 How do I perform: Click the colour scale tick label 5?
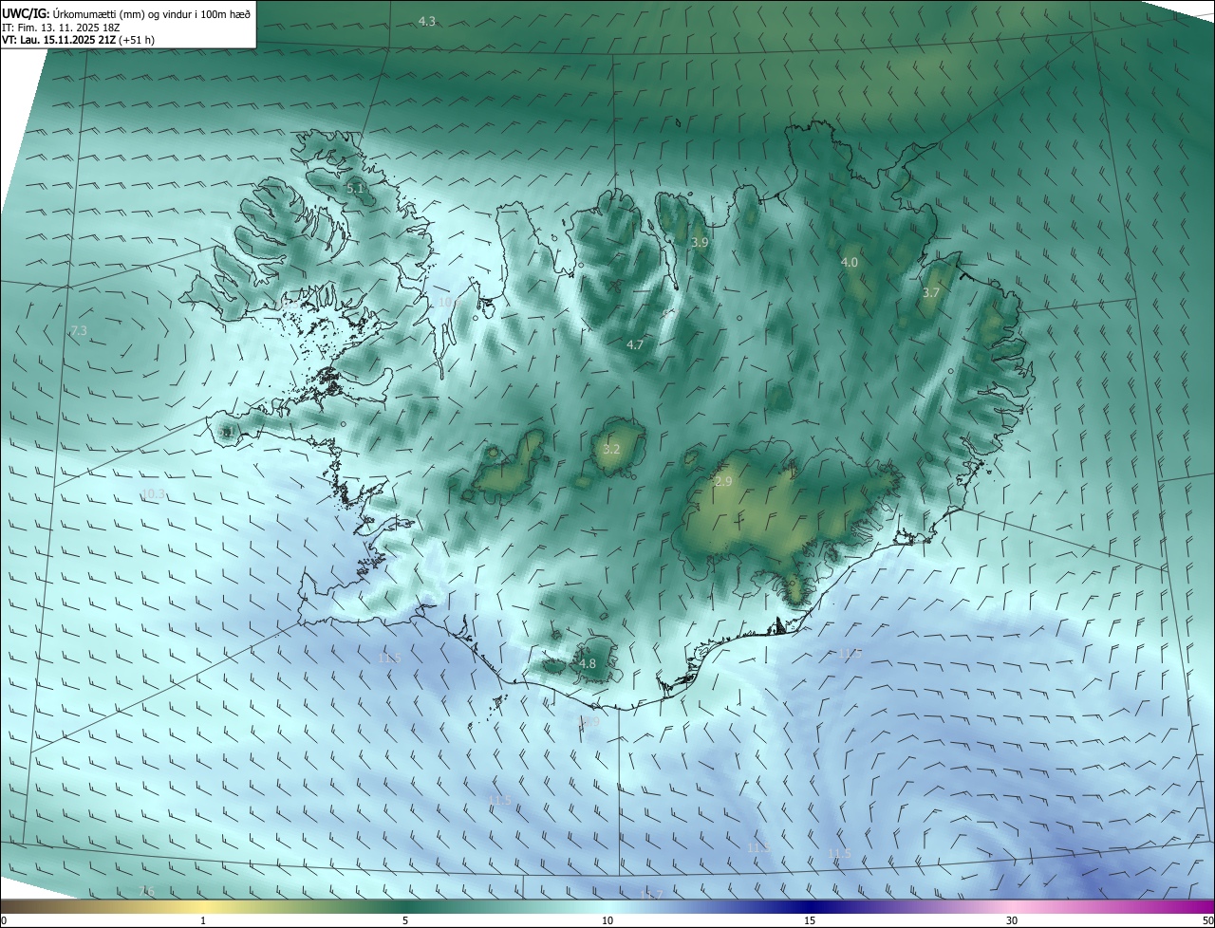click(405, 920)
